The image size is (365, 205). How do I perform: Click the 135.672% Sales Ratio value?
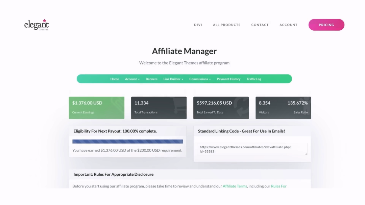pos(297,103)
